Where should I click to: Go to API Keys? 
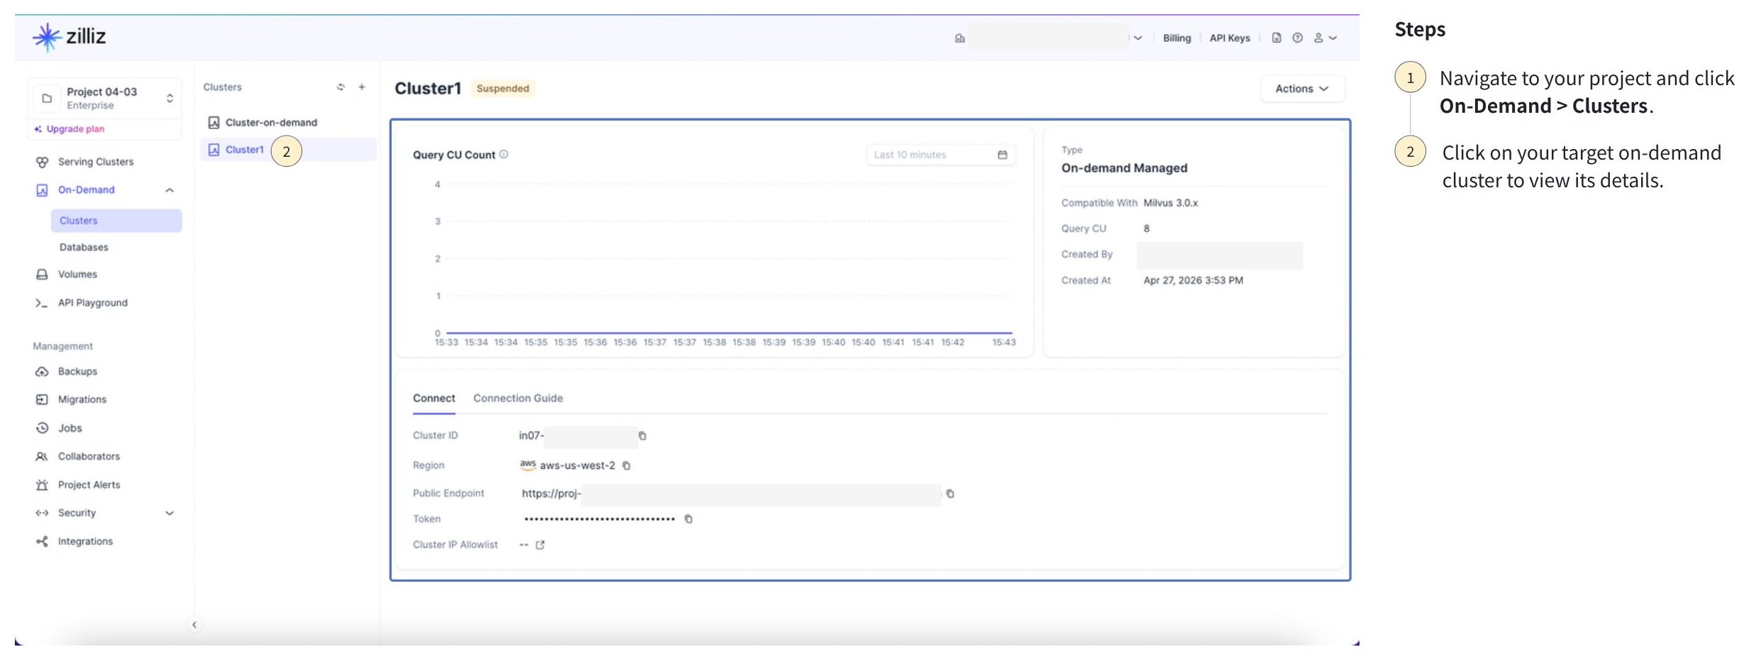point(1230,38)
